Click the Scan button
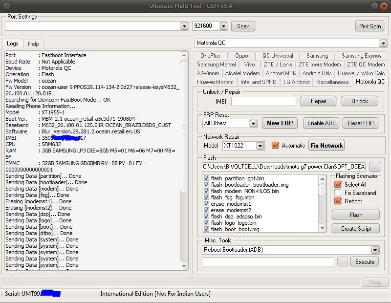This screenshot has height=303, width=391. coord(243,26)
